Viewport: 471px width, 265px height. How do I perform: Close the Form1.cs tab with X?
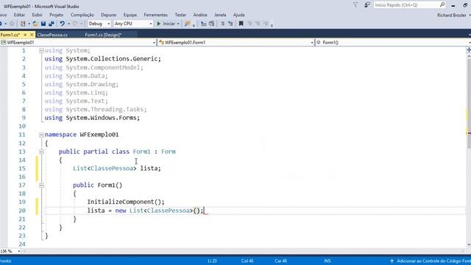tap(32, 35)
